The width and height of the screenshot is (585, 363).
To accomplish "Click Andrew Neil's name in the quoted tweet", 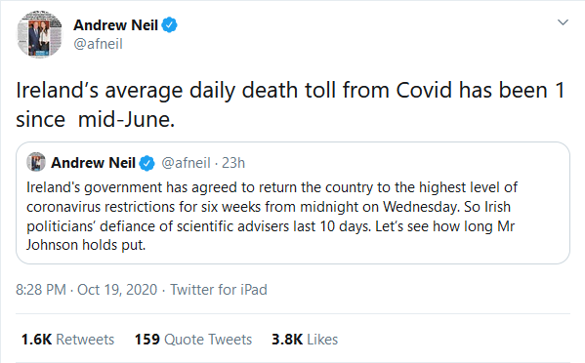I will tap(93, 163).
